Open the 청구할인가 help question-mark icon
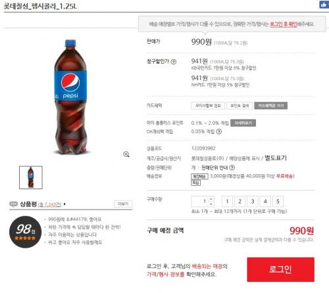This screenshot has width=329, height=293. [x=174, y=62]
